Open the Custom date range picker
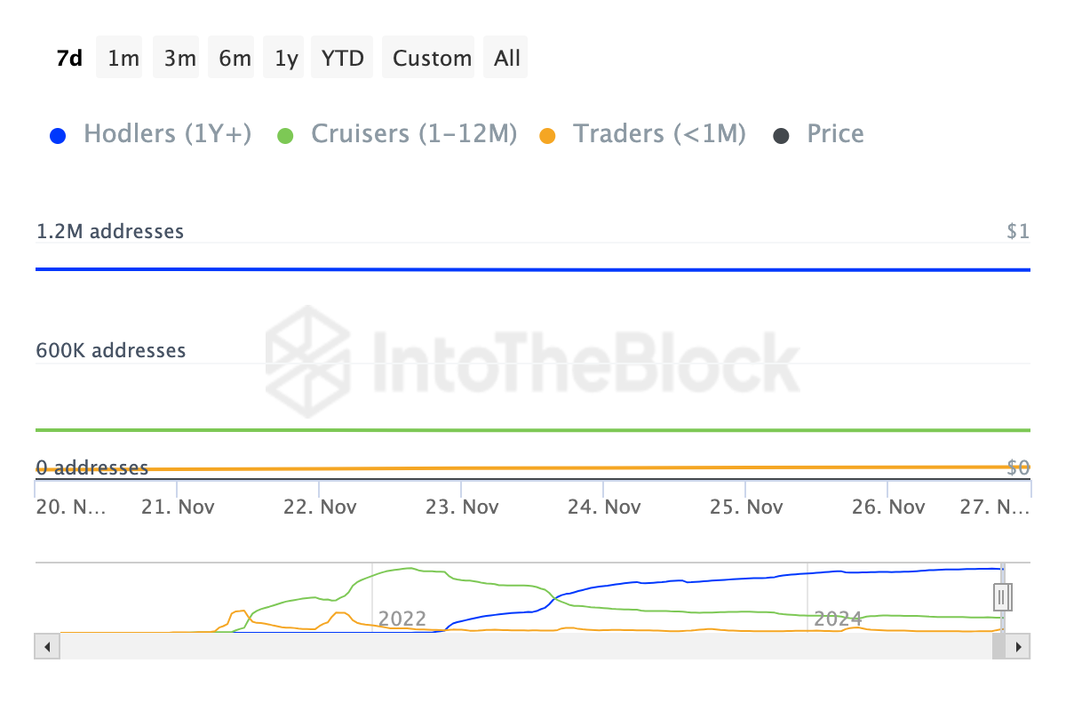Image resolution: width=1066 pixels, height=711 pixels. (432, 59)
